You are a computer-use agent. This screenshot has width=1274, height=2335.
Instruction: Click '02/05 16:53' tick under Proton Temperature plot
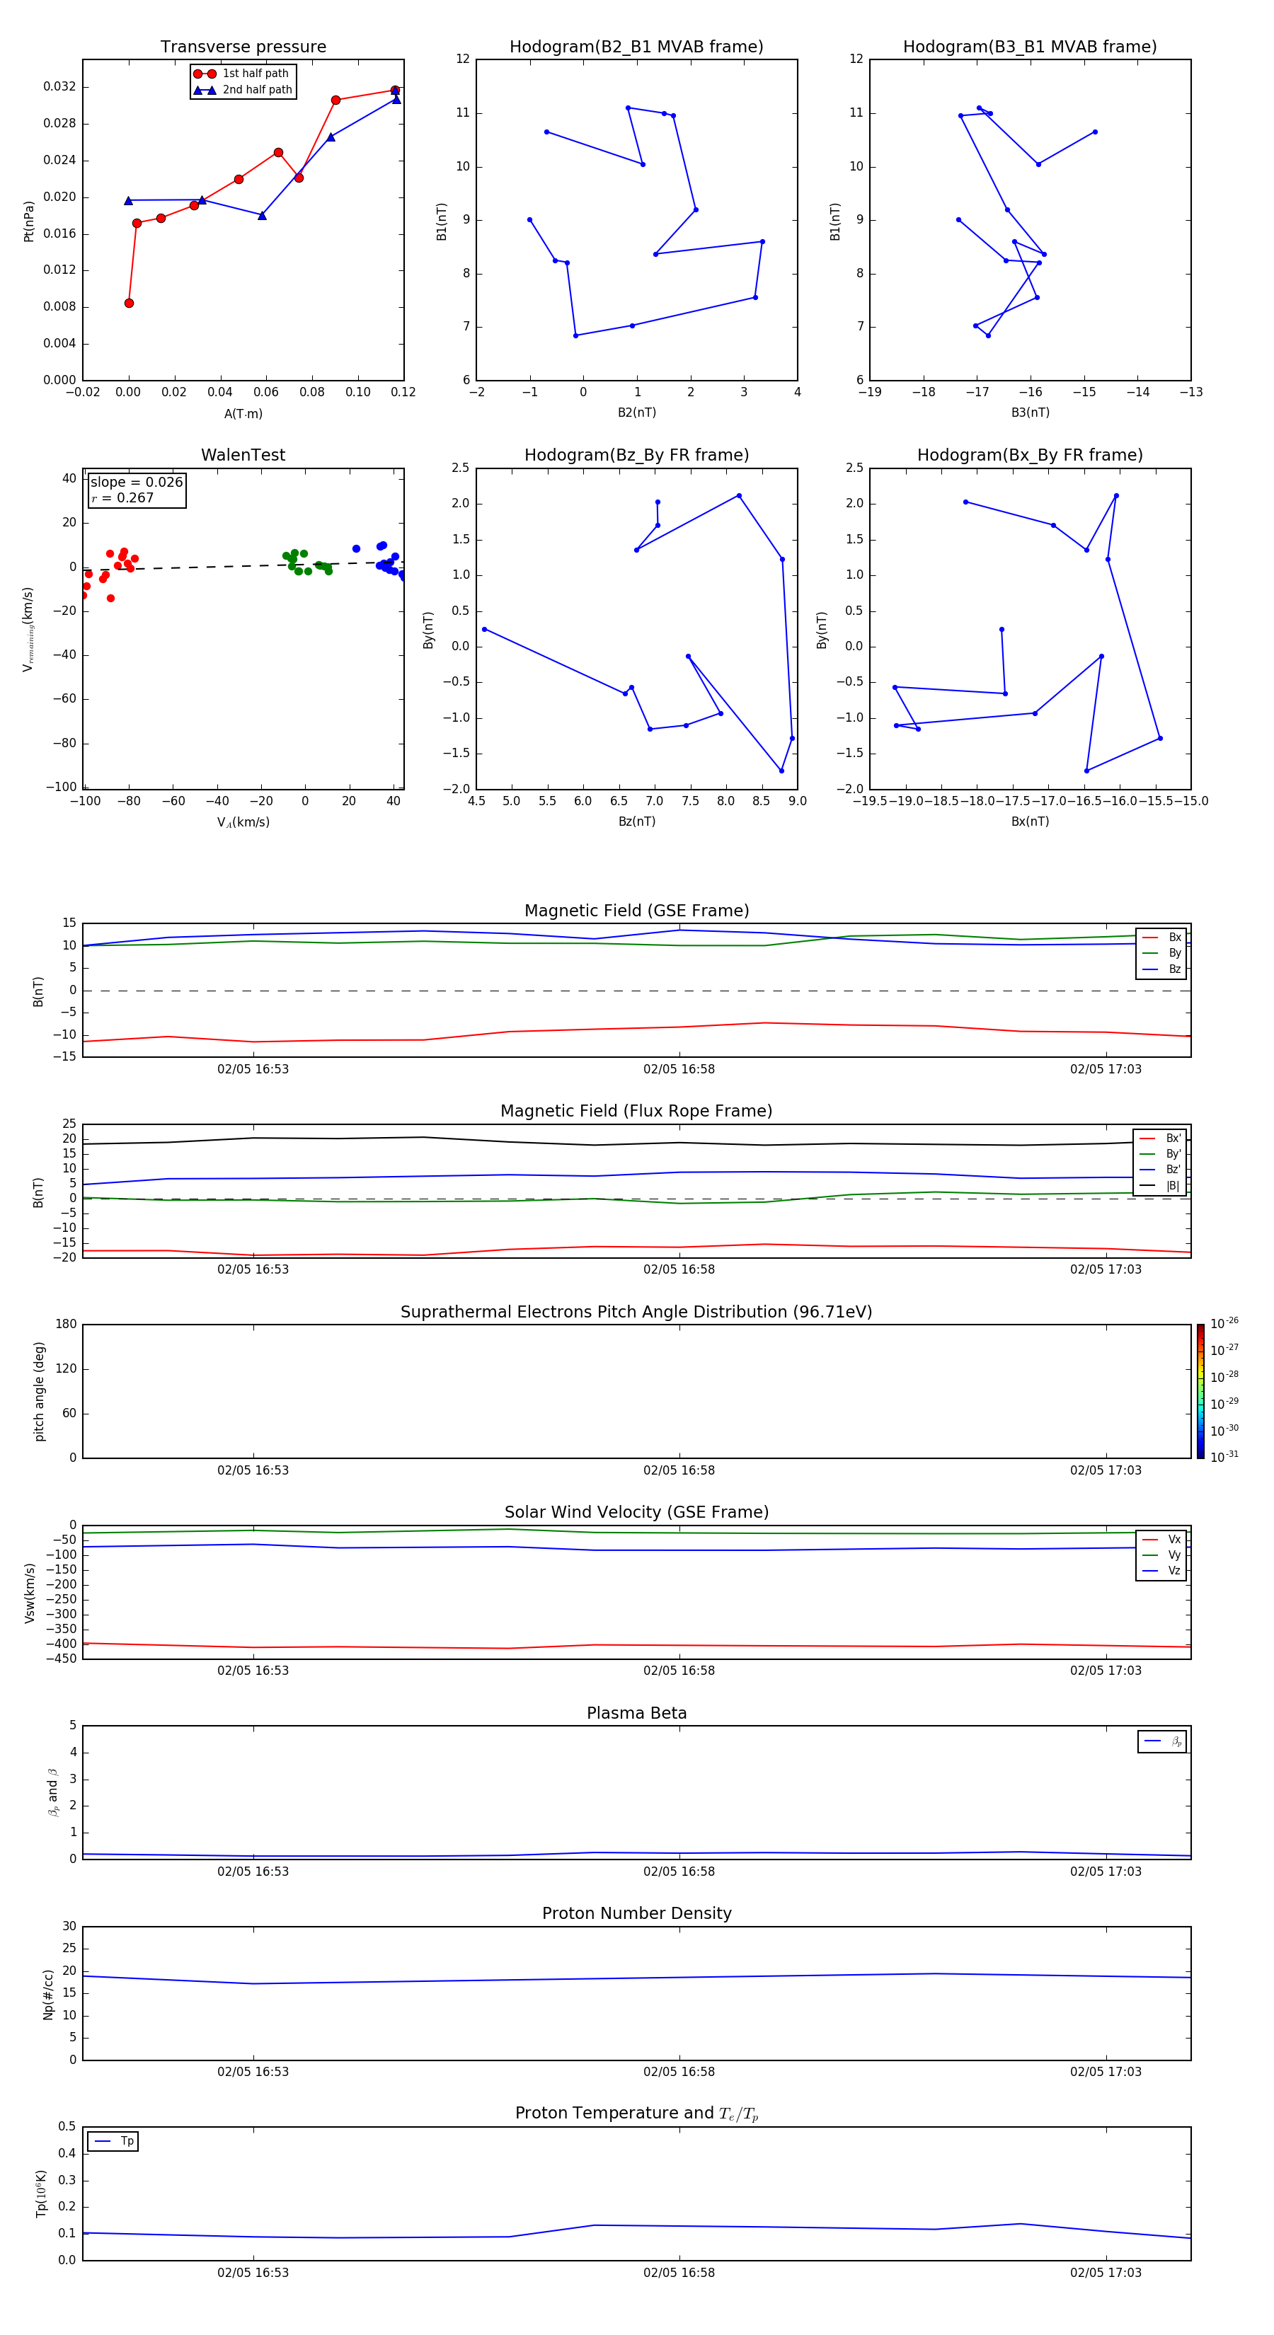[253, 2273]
